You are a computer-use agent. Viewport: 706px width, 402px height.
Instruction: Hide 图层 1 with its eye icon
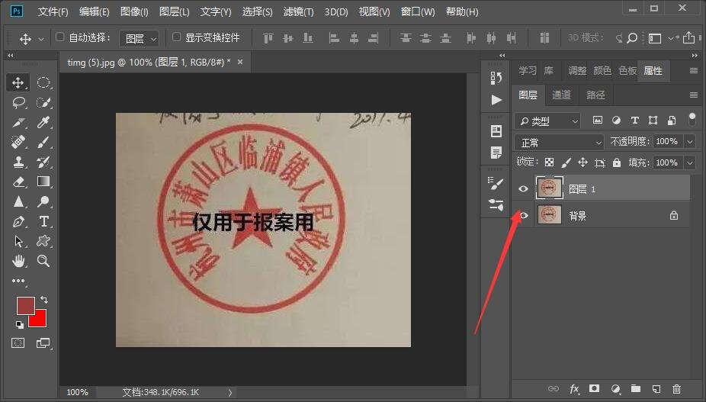point(523,188)
